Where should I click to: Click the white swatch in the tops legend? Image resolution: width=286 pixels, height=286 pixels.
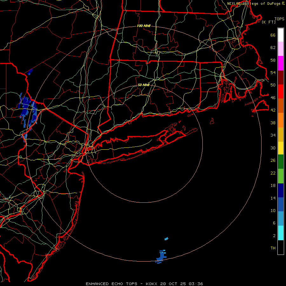pos(281,35)
